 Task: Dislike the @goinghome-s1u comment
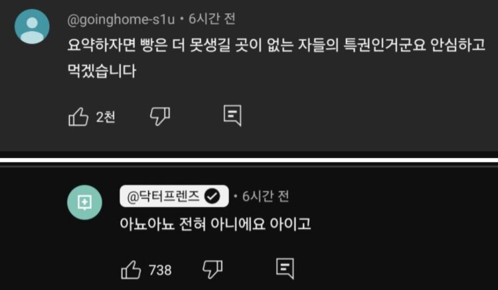(160, 116)
